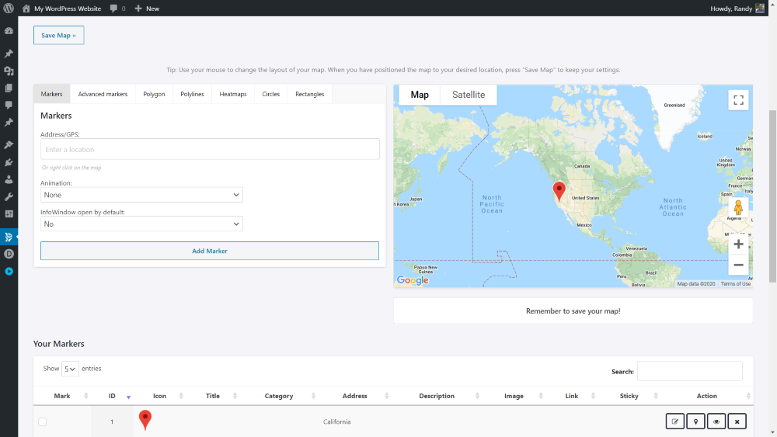Click the Add Marker button
Screen dimensions: 777x437
210,251
